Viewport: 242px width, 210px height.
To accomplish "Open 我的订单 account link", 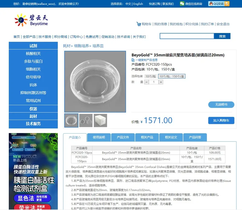I will [207, 24].
